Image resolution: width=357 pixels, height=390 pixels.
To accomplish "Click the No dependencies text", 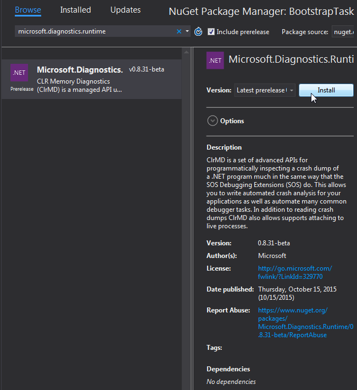I will coord(231,382).
